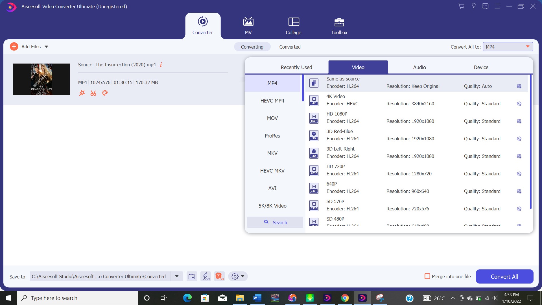
Task: Click the preset list scrollbar
Action: (530, 141)
